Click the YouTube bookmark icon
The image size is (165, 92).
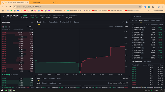click(25, 11)
